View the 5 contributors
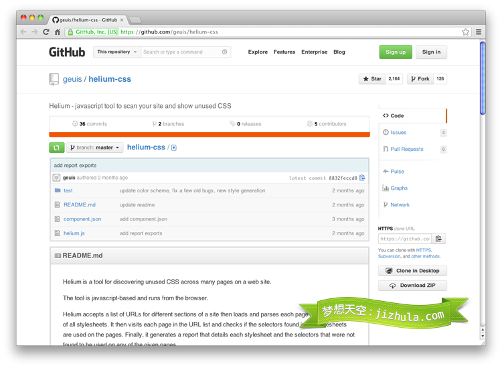Viewport: 502px width, 368px height. 327,124
